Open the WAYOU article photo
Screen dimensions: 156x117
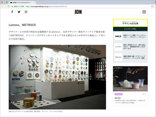(x=130, y=79)
